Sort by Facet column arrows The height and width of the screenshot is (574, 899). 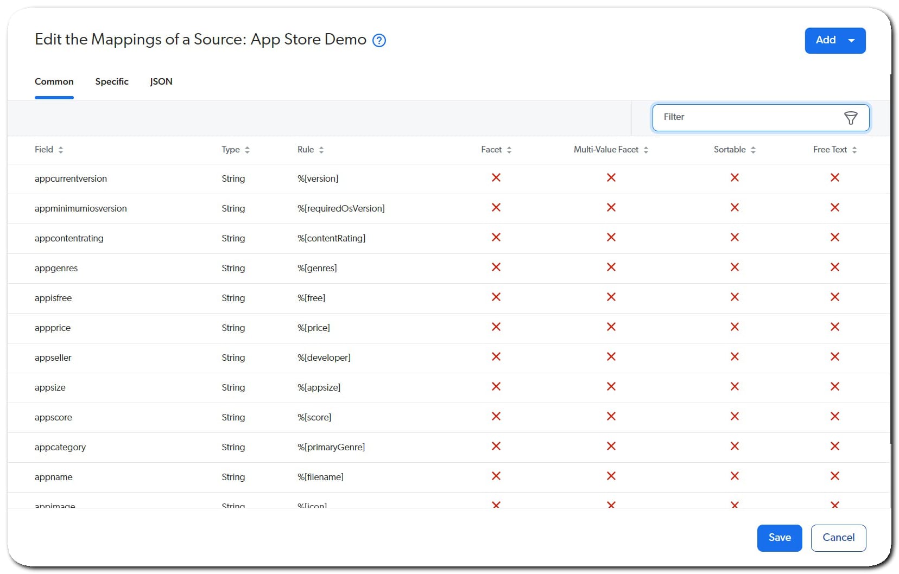coord(509,150)
